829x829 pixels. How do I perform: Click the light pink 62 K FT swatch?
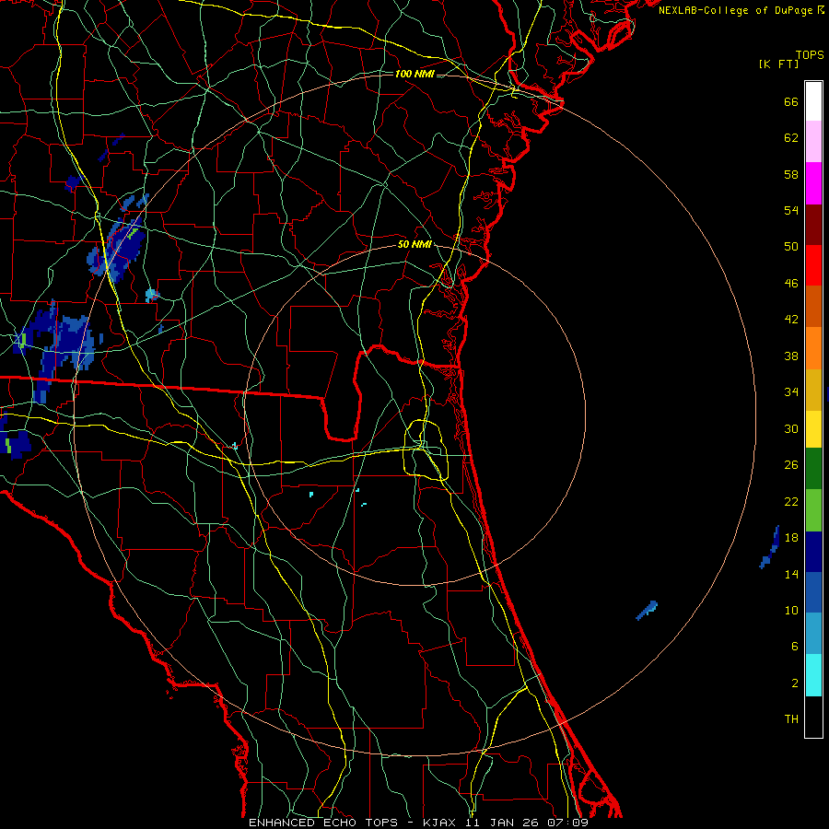[x=813, y=141]
